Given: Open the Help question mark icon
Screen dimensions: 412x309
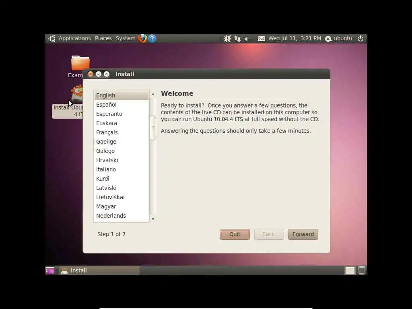Looking at the screenshot, I should [152, 38].
